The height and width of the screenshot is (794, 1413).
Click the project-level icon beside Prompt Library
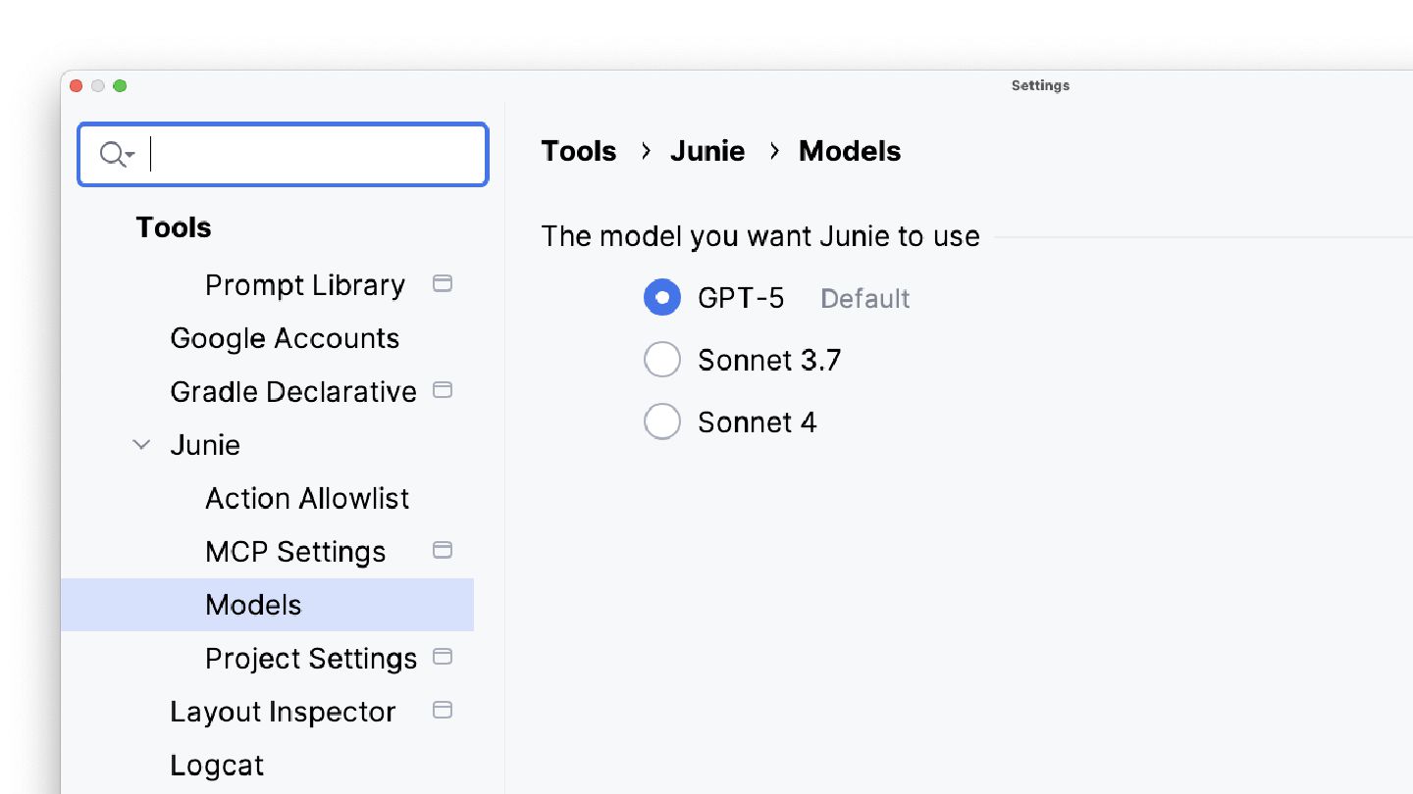[443, 284]
